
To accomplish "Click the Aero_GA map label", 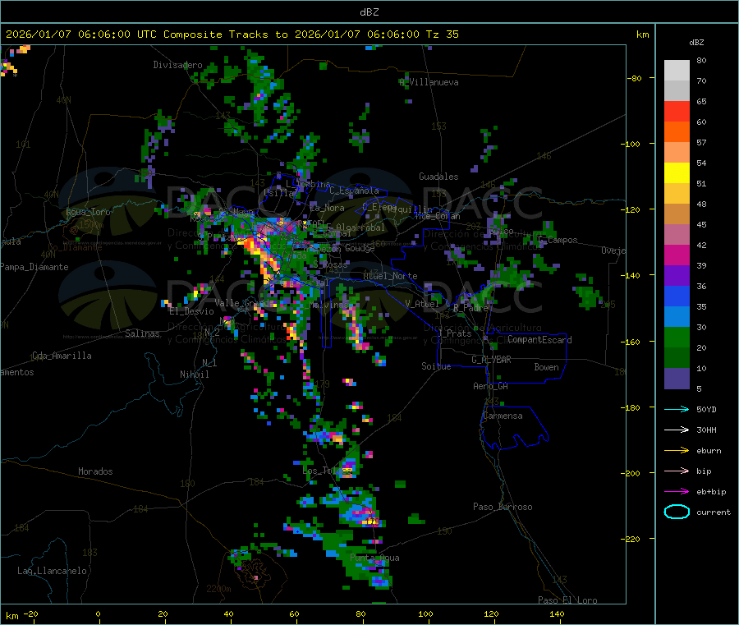I will point(490,386).
